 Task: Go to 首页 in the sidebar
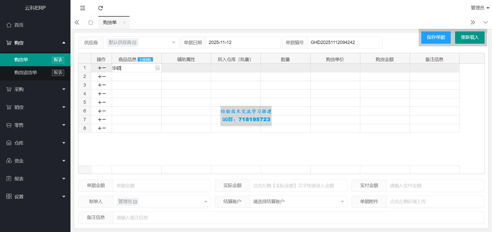click(x=19, y=25)
